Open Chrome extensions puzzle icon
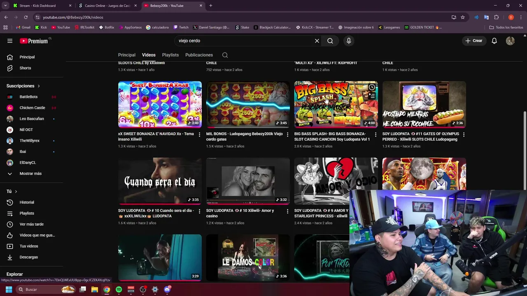 [496, 17]
